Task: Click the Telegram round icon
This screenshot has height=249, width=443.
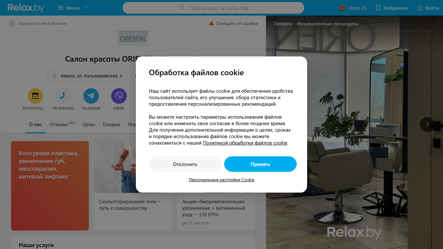Action: (91, 96)
